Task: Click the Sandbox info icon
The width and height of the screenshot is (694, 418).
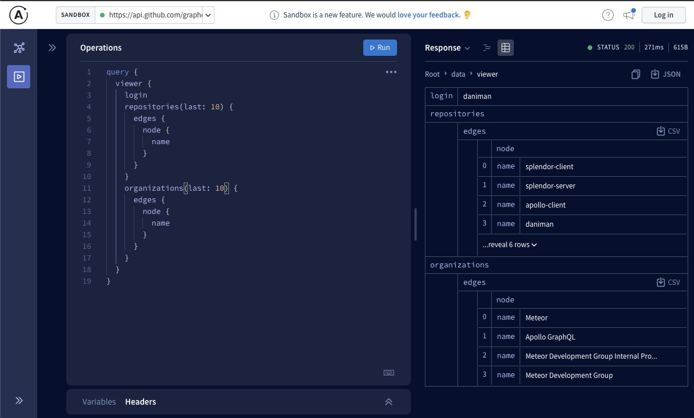Action: click(274, 15)
